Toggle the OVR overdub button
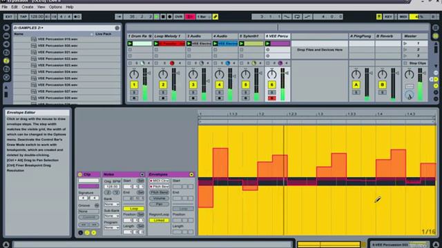The height and width of the screenshot is (248, 442). click(178, 17)
